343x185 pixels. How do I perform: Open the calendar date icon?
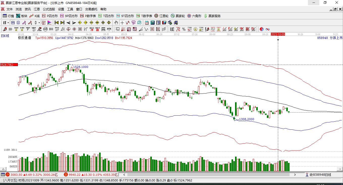pyautogui.click(x=147, y=23)
